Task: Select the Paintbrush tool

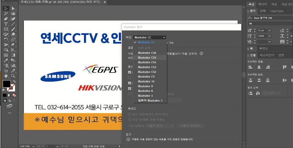Action: 13,29
